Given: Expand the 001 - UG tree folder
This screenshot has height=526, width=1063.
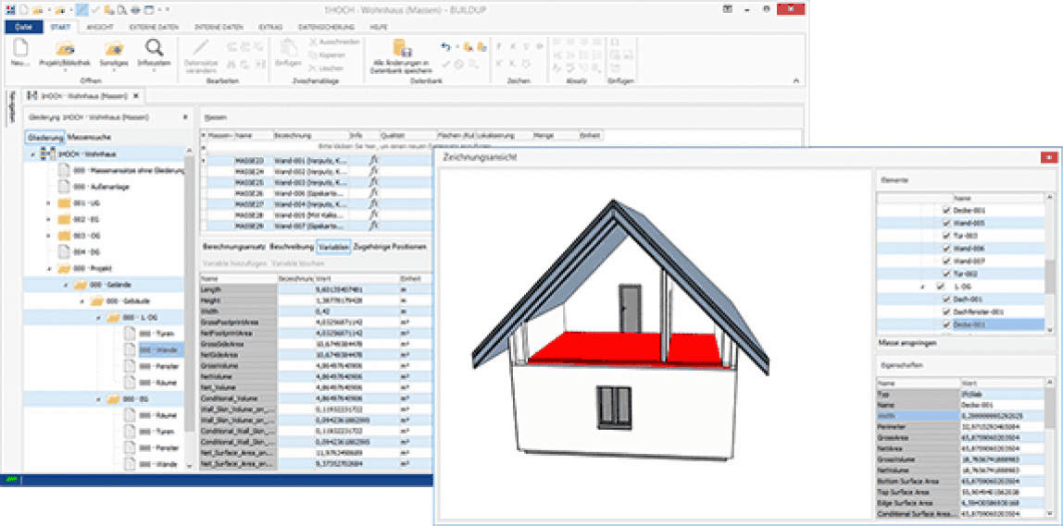Looking at the screenshot, I should pos(48,202).
